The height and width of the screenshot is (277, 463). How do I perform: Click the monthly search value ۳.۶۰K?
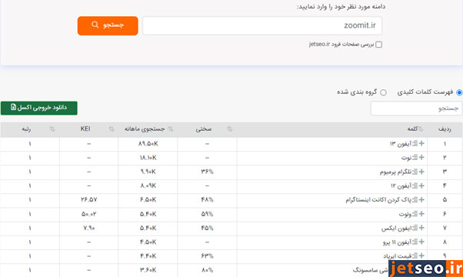[x=148, y=270]
